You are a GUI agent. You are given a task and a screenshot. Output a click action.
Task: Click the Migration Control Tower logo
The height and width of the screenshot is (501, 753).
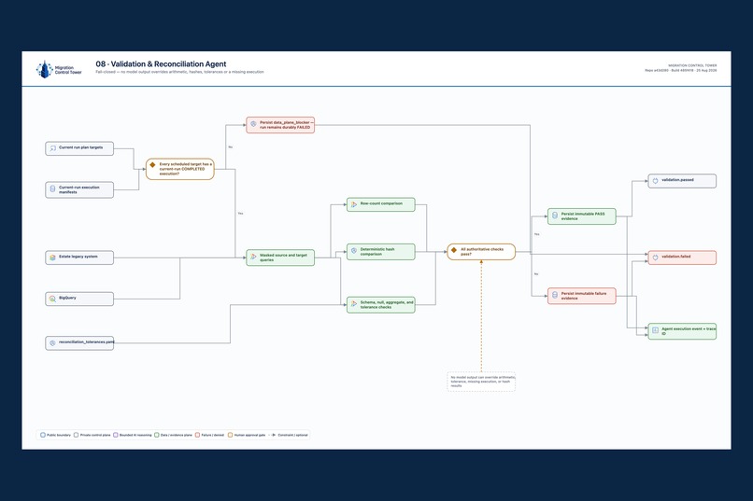tap(59, 70)
